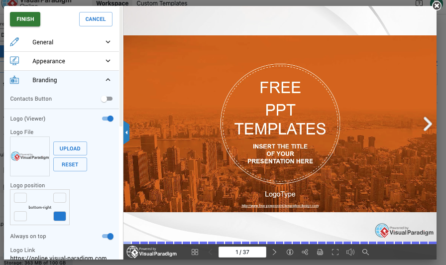
Task: Click the green Finish button
Action: [x=25, y=19]
